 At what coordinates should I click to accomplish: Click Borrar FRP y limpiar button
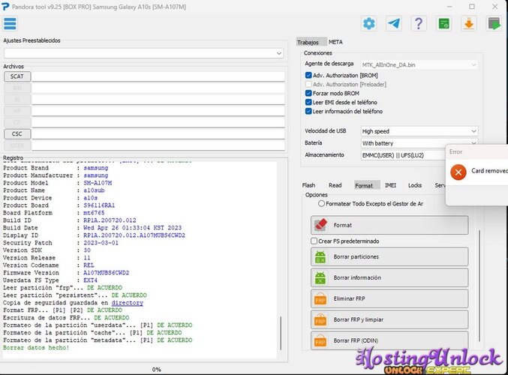(x=389, y=319)
